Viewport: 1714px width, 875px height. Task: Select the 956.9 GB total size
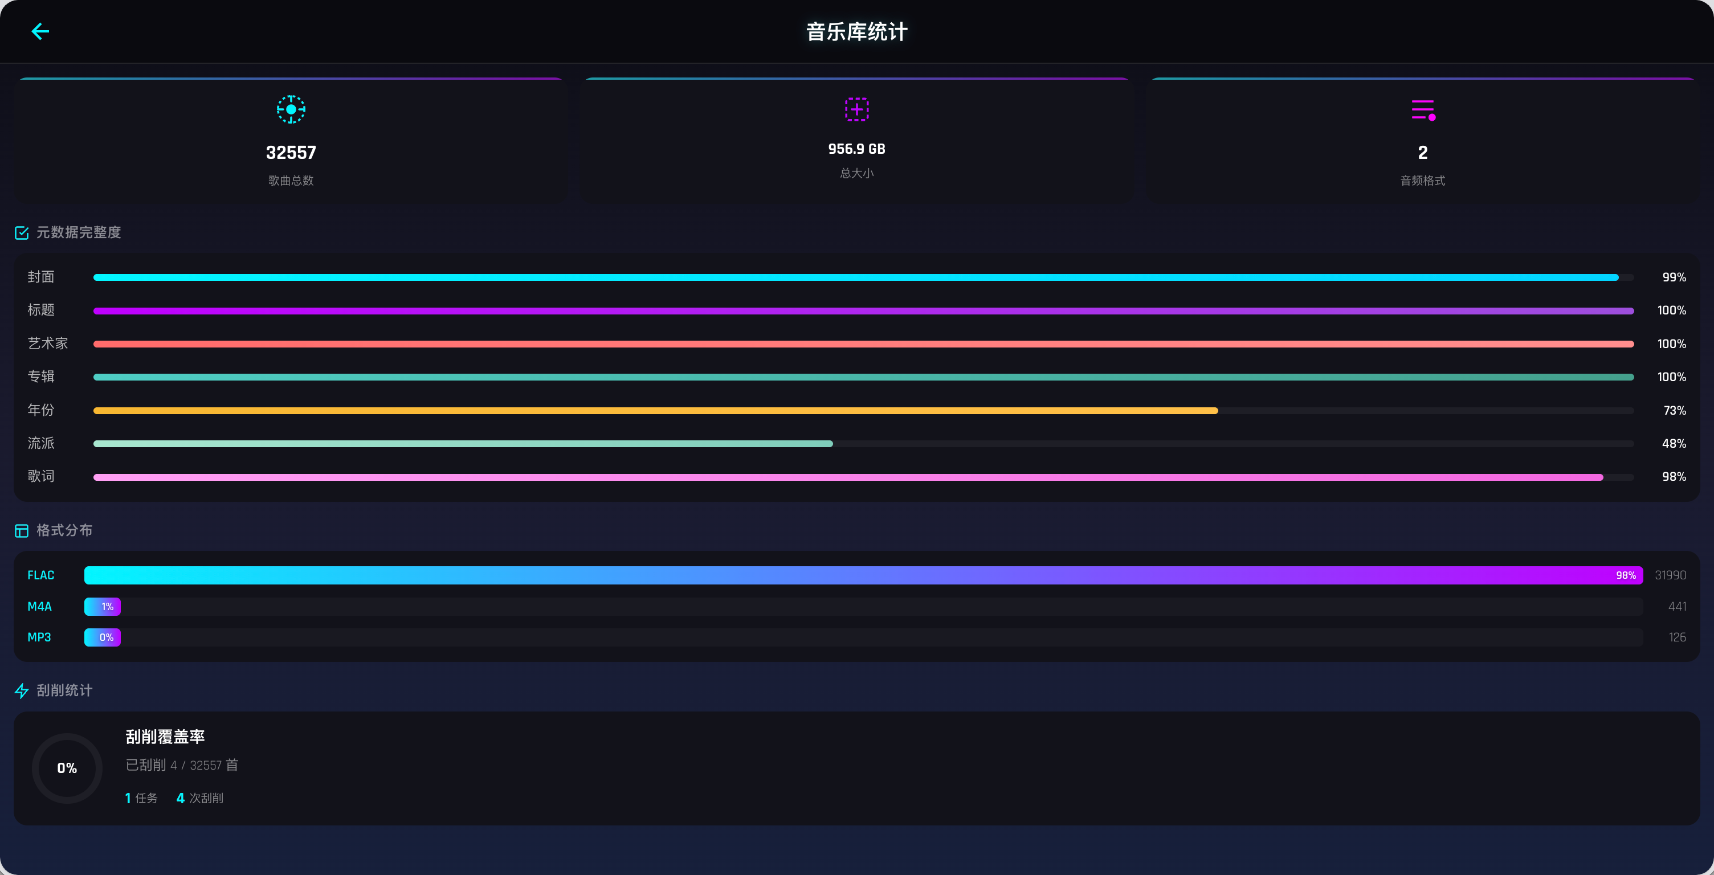857,149
